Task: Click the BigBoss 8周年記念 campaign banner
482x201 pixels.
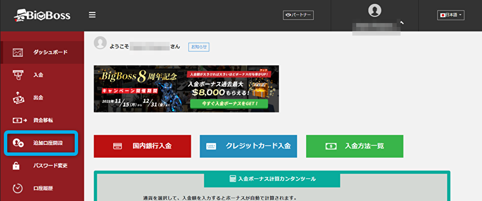Action: coord(186,88)
